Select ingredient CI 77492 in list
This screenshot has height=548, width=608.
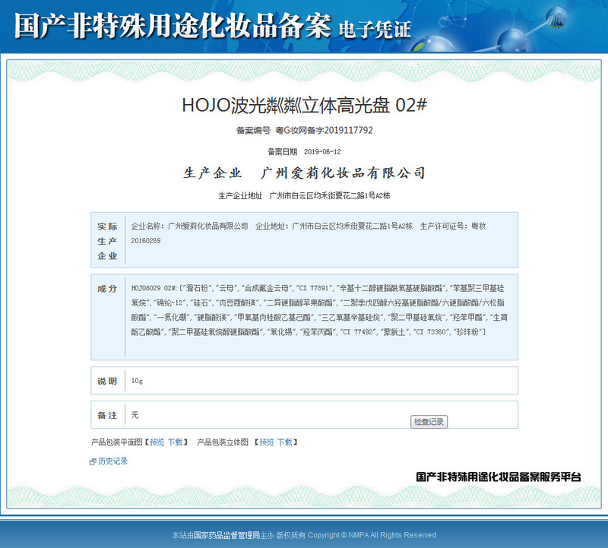[358, 332]
